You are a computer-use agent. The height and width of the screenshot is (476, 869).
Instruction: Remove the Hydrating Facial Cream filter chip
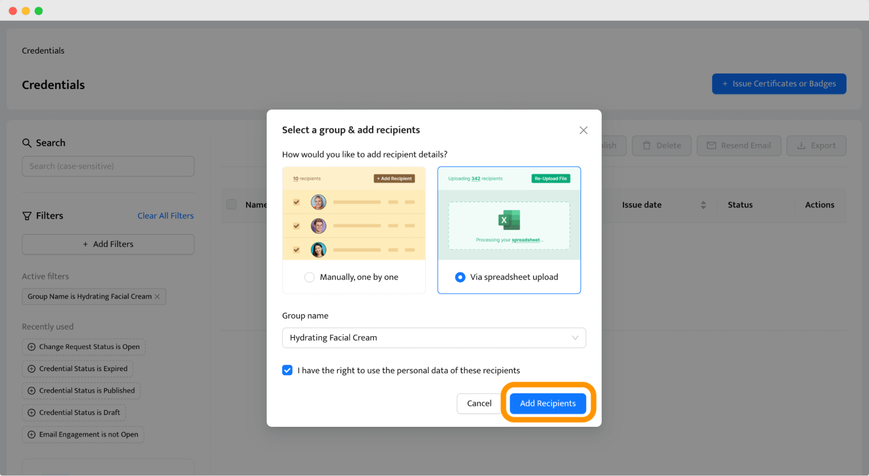(x=157, y=296)
